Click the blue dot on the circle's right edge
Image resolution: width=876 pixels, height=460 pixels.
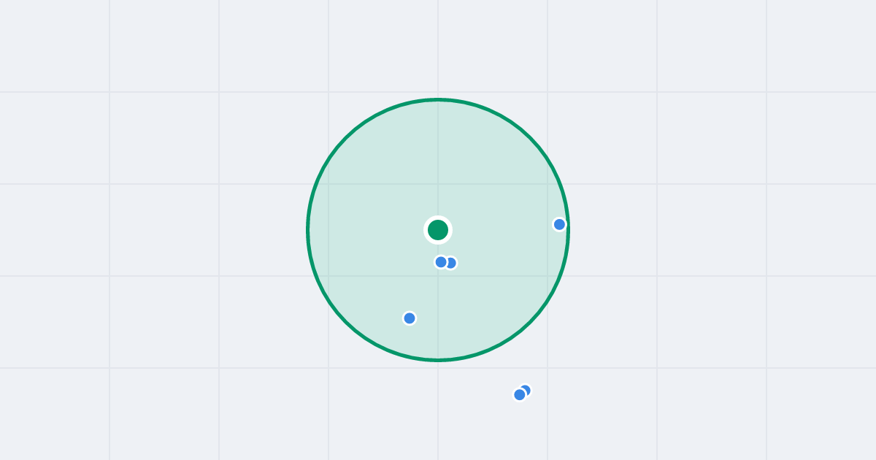[x=559, y=224]
